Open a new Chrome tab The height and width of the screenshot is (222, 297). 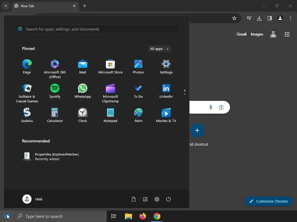pos(85,6)
